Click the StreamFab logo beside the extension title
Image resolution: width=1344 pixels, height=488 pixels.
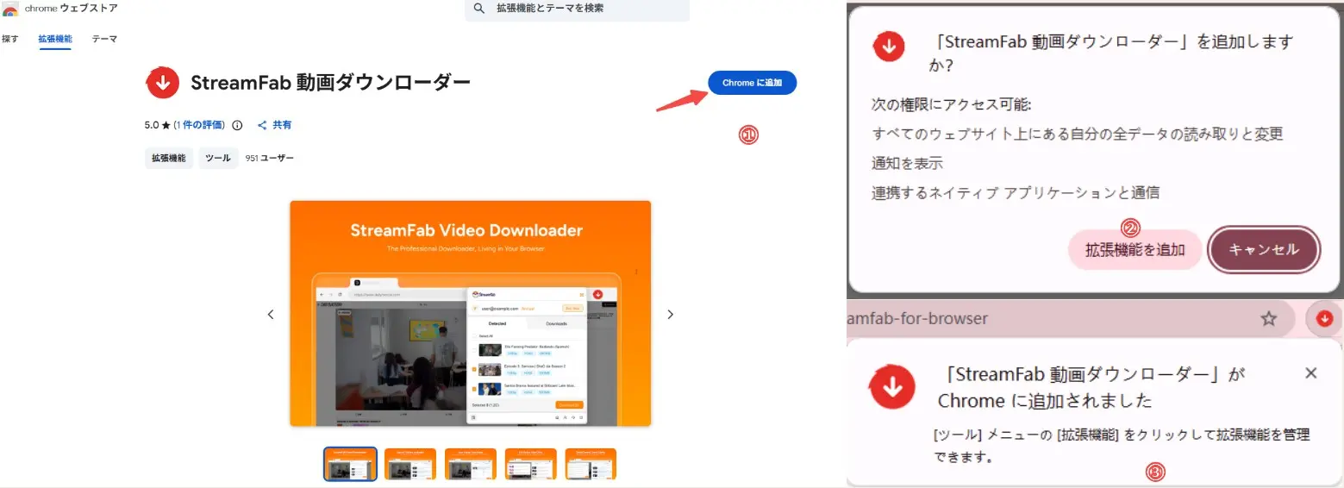coord(162,83)
